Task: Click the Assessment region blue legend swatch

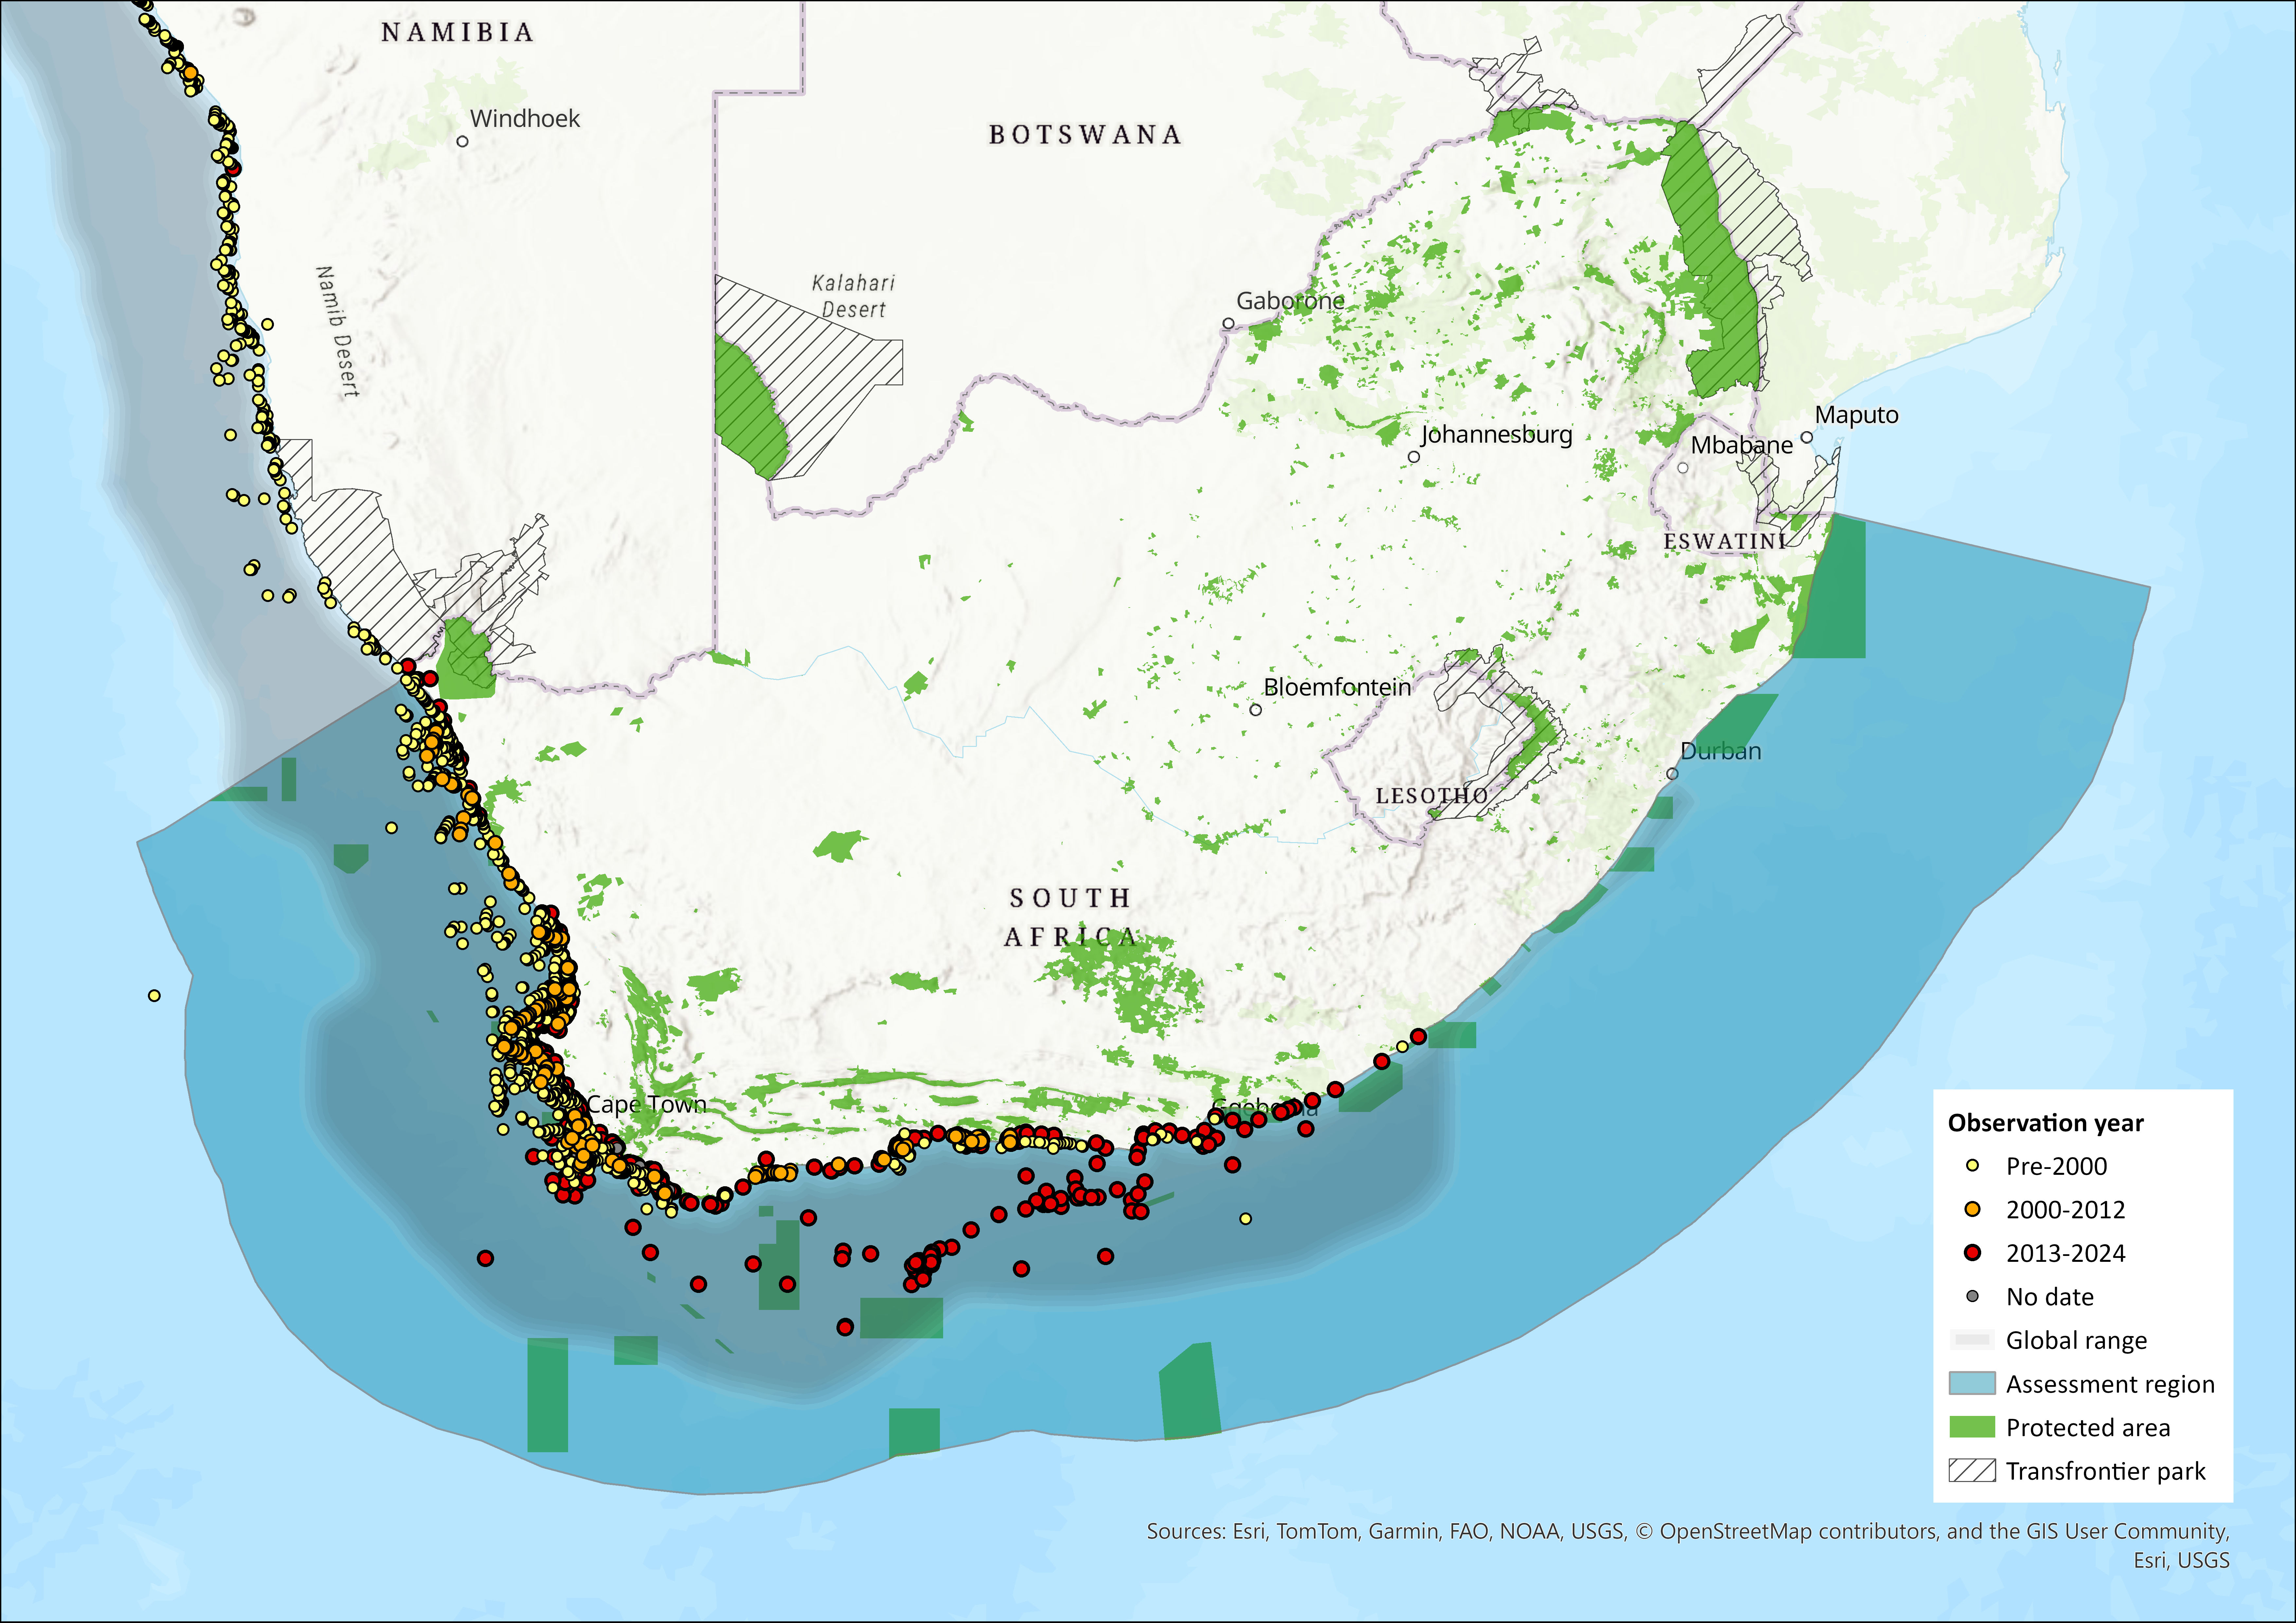Action: 1972,1383
